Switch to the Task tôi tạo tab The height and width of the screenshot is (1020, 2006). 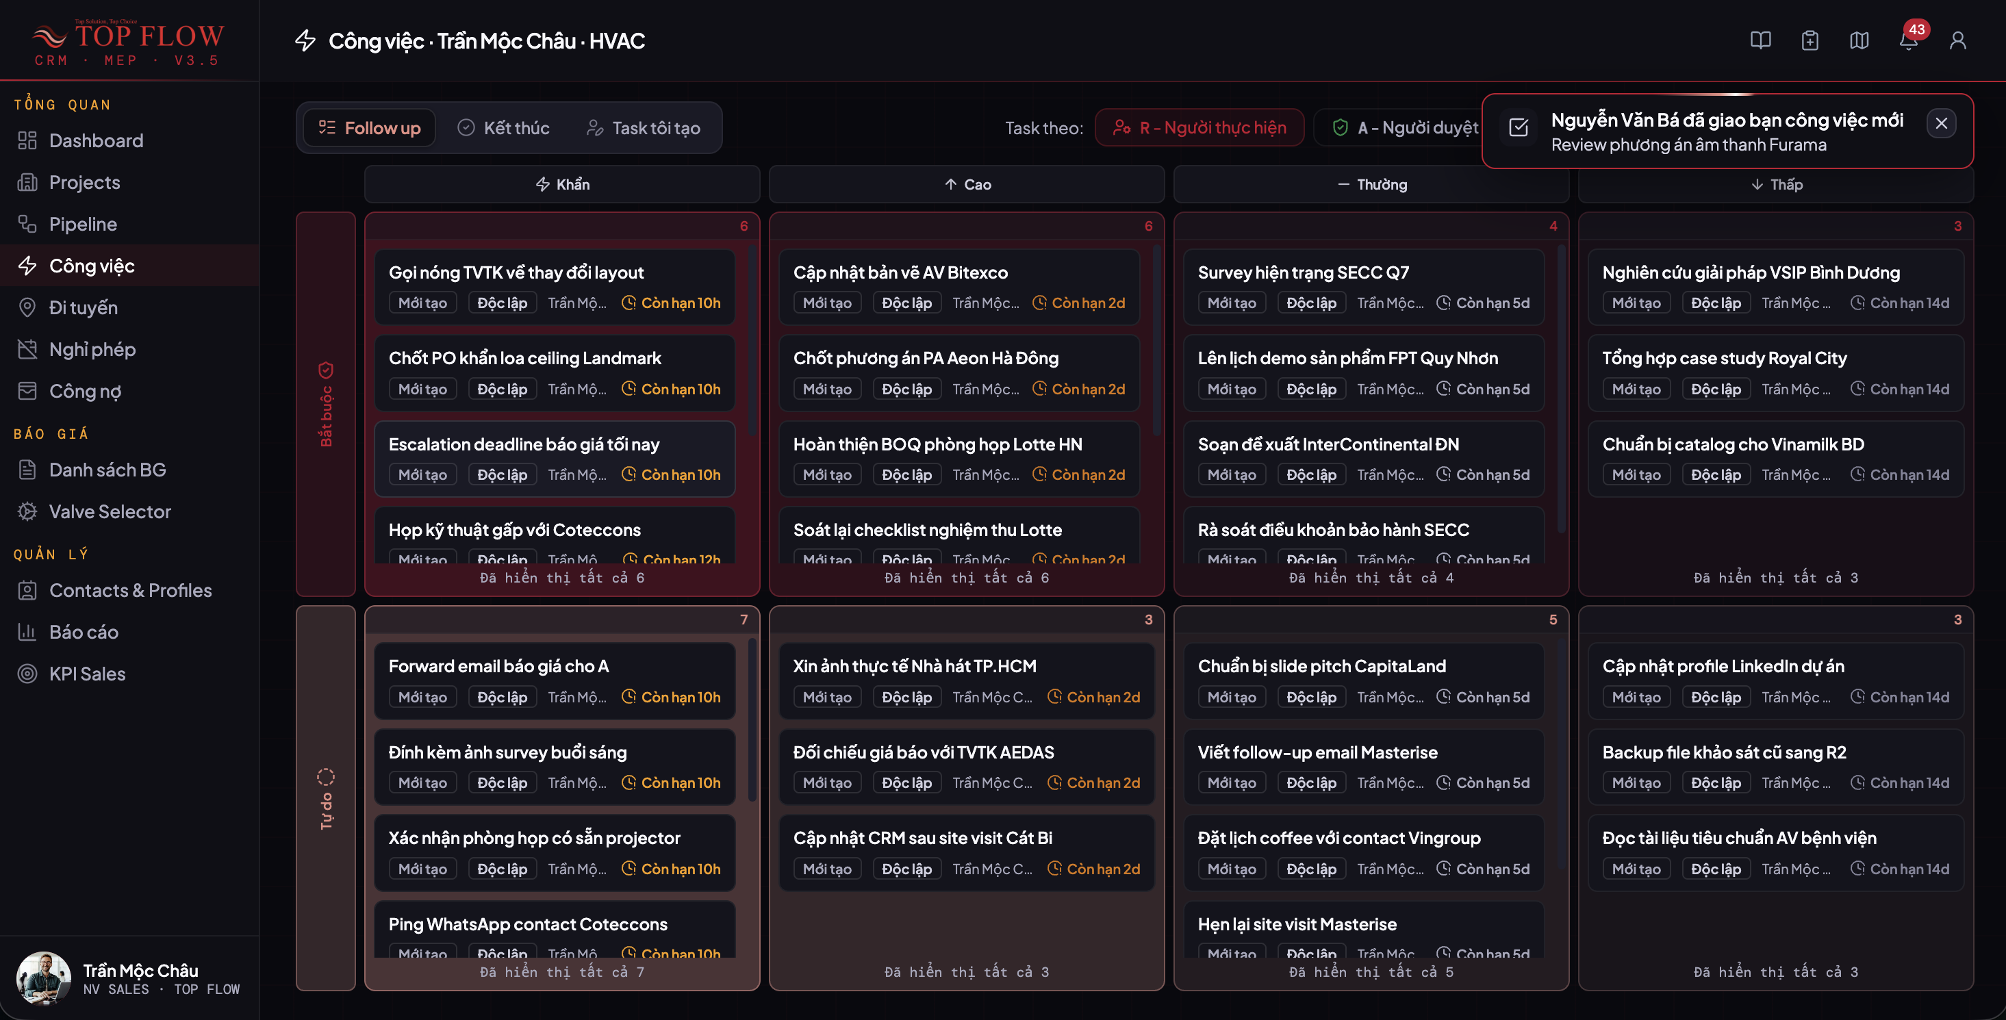tap(644, 128)
